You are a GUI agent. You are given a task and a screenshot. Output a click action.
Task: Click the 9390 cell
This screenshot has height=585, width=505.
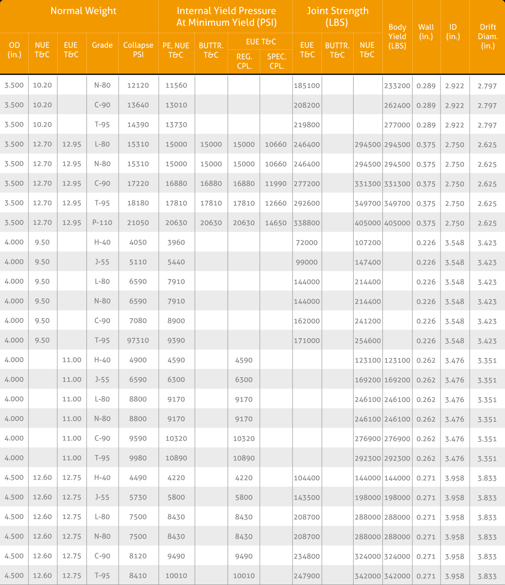click(x=176, y=341)
